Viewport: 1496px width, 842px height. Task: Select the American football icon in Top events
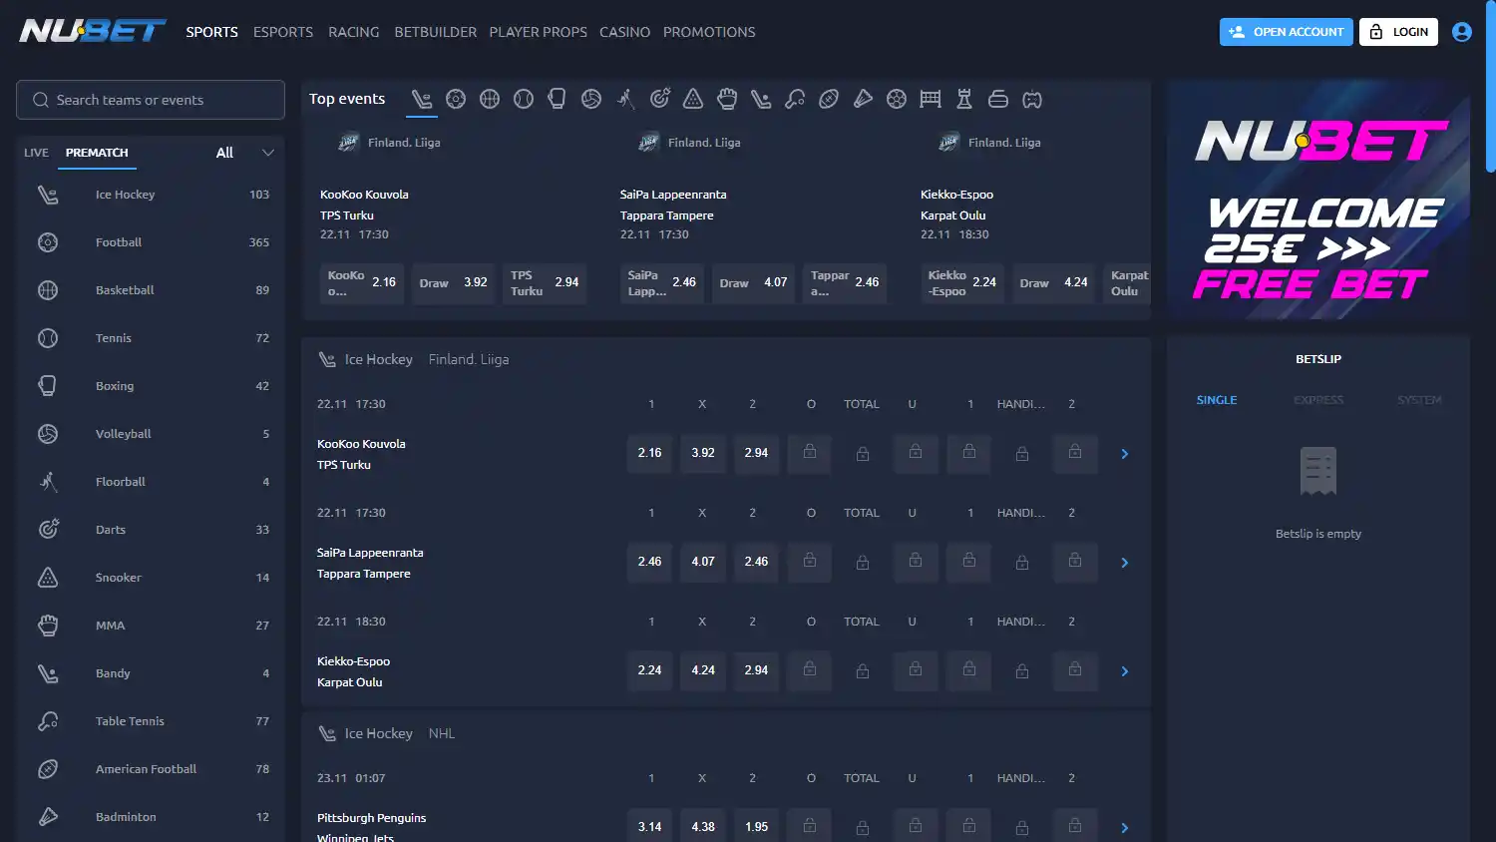point(829,99)
